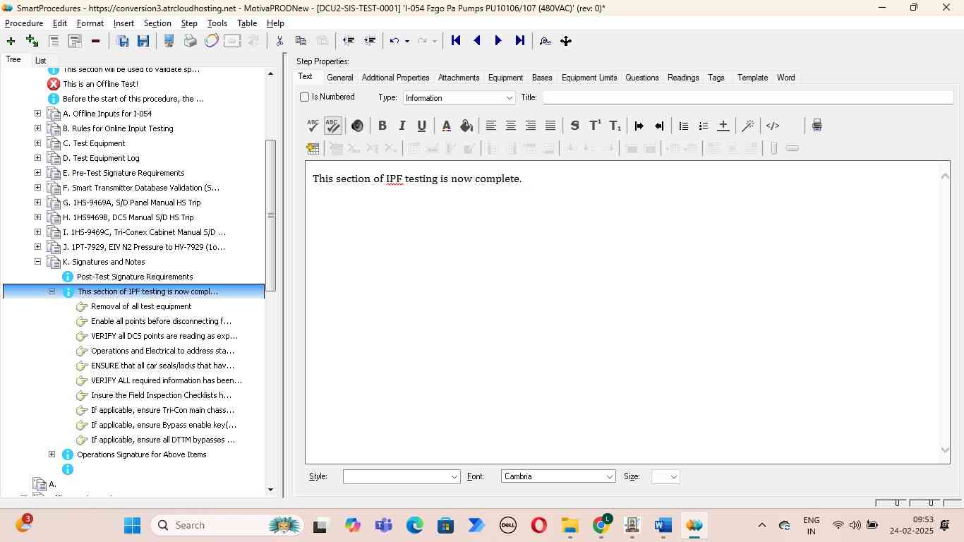The image size is (964, 542).
Task: Switch to the Readings tab
Action: tap(683, 78)
